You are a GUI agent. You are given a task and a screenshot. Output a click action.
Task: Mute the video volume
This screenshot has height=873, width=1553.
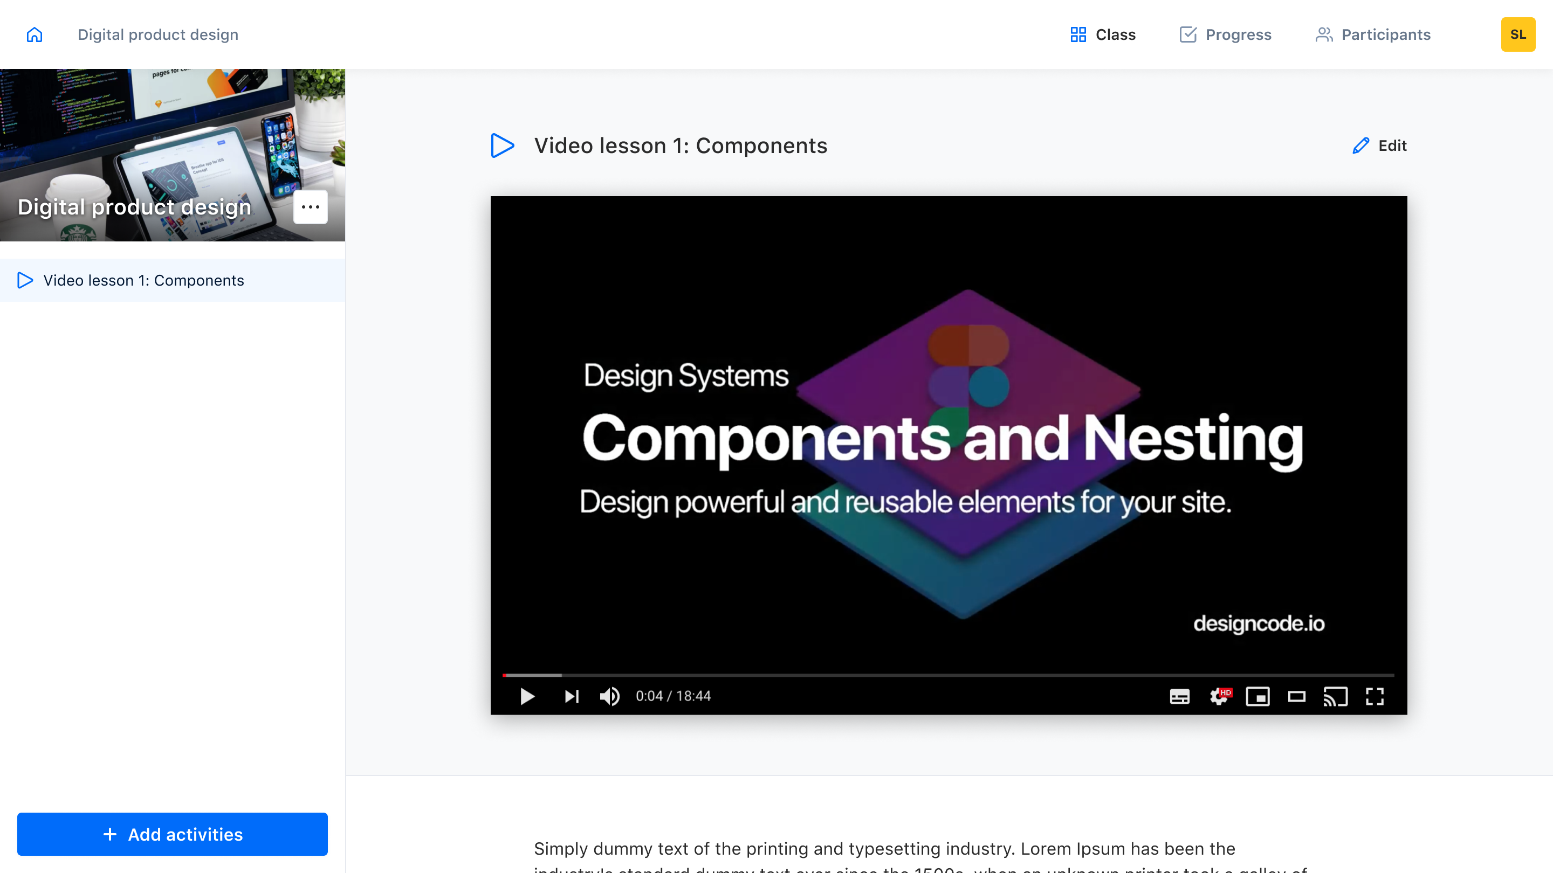point(609,696)
